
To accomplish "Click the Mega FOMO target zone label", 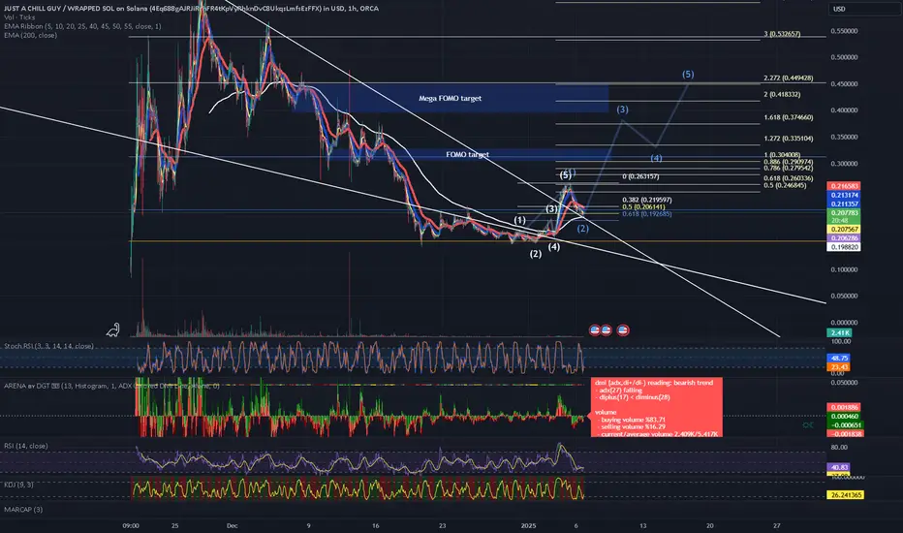I will [x=450, y=99].
